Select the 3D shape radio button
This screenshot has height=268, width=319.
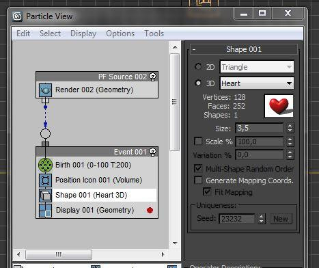click(198, 83)
